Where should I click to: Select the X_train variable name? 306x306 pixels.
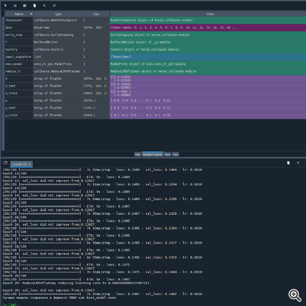pyautogui.click(x=19, y=93)
